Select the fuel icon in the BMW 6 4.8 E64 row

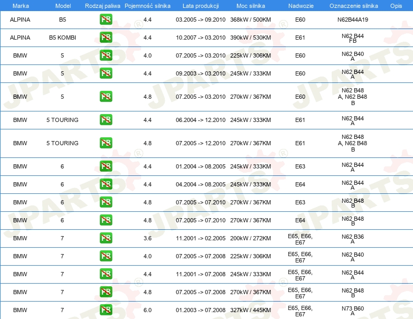pyautogui.click(x=106, y=220)
